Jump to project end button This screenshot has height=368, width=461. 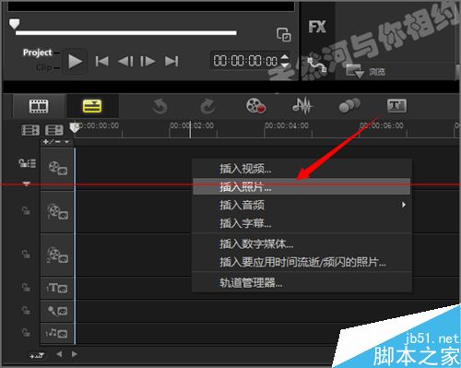click(171, 61)
